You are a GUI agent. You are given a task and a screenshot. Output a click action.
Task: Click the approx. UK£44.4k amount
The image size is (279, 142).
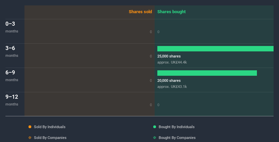pyautogui.click(x=172, y=62)
